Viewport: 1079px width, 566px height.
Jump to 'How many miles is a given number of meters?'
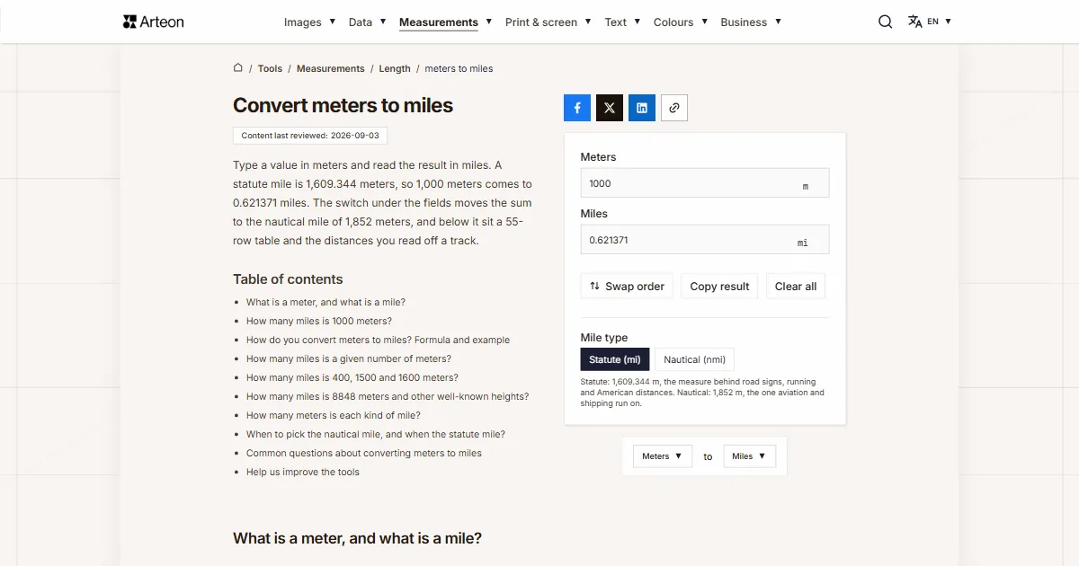(349, 359)
